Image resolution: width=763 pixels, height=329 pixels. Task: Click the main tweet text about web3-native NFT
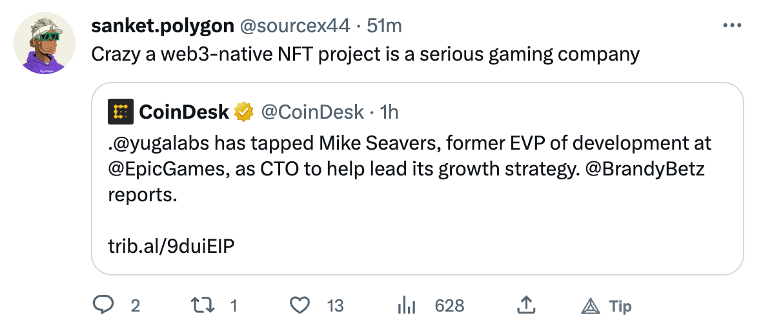coord(365,54)
